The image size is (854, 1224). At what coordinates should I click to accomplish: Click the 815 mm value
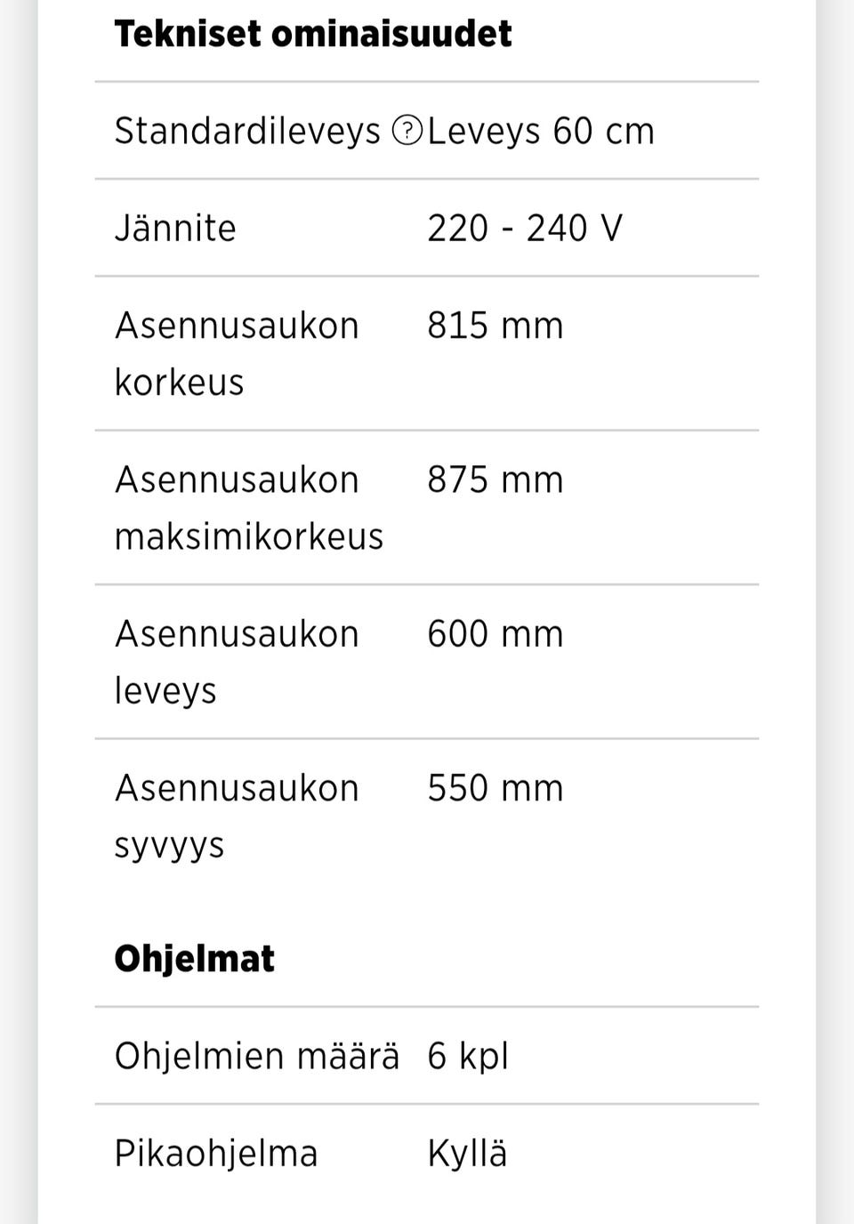495,326
